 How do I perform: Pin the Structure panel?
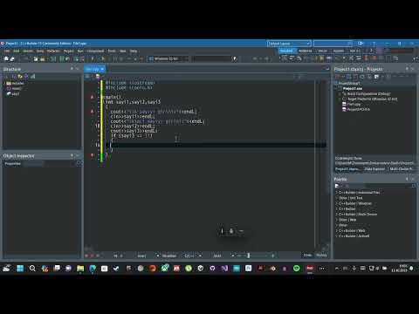(72, 69)
